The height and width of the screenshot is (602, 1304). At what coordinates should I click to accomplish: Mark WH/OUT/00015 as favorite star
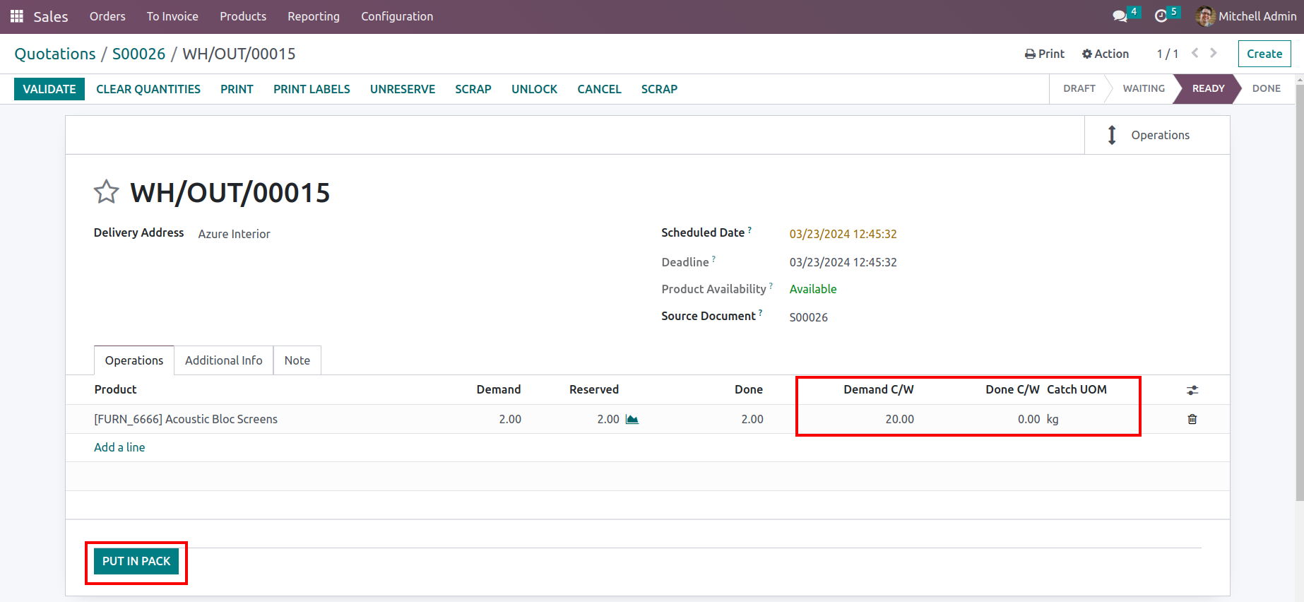pyautogui.click(x=107, y=191)
